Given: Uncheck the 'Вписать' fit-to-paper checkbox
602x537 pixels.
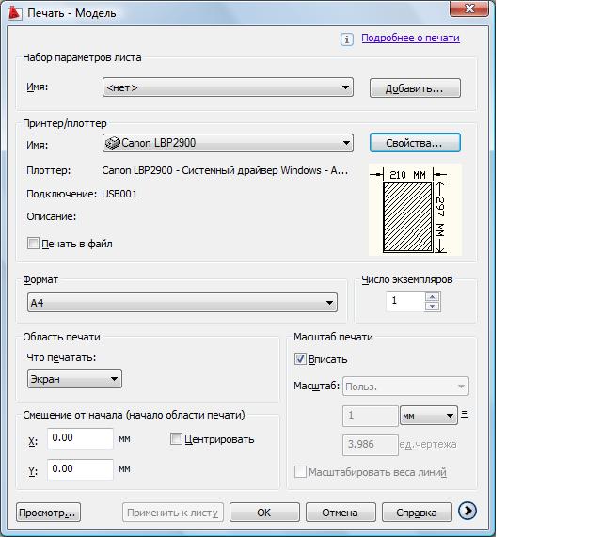Looking at the screenshot, I should pos(300,359).
